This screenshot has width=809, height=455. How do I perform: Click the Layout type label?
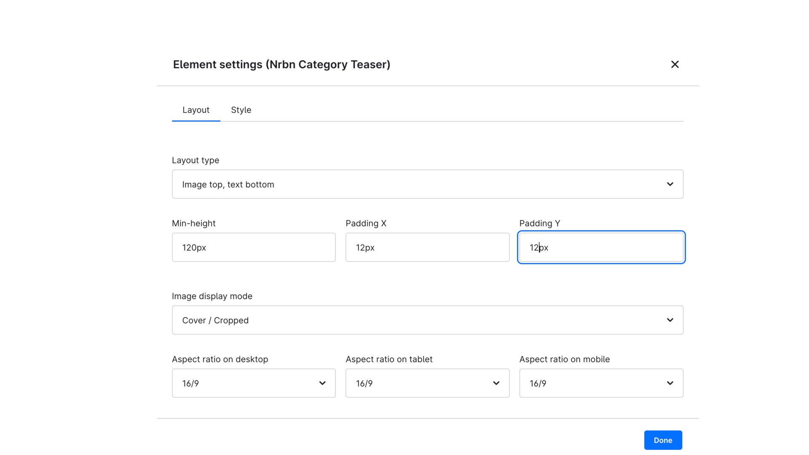(196, 161)
